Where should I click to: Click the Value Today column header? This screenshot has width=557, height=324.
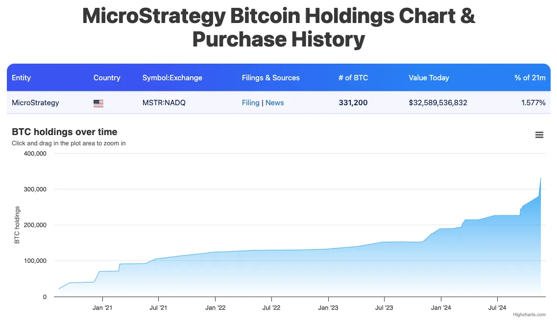429,77
